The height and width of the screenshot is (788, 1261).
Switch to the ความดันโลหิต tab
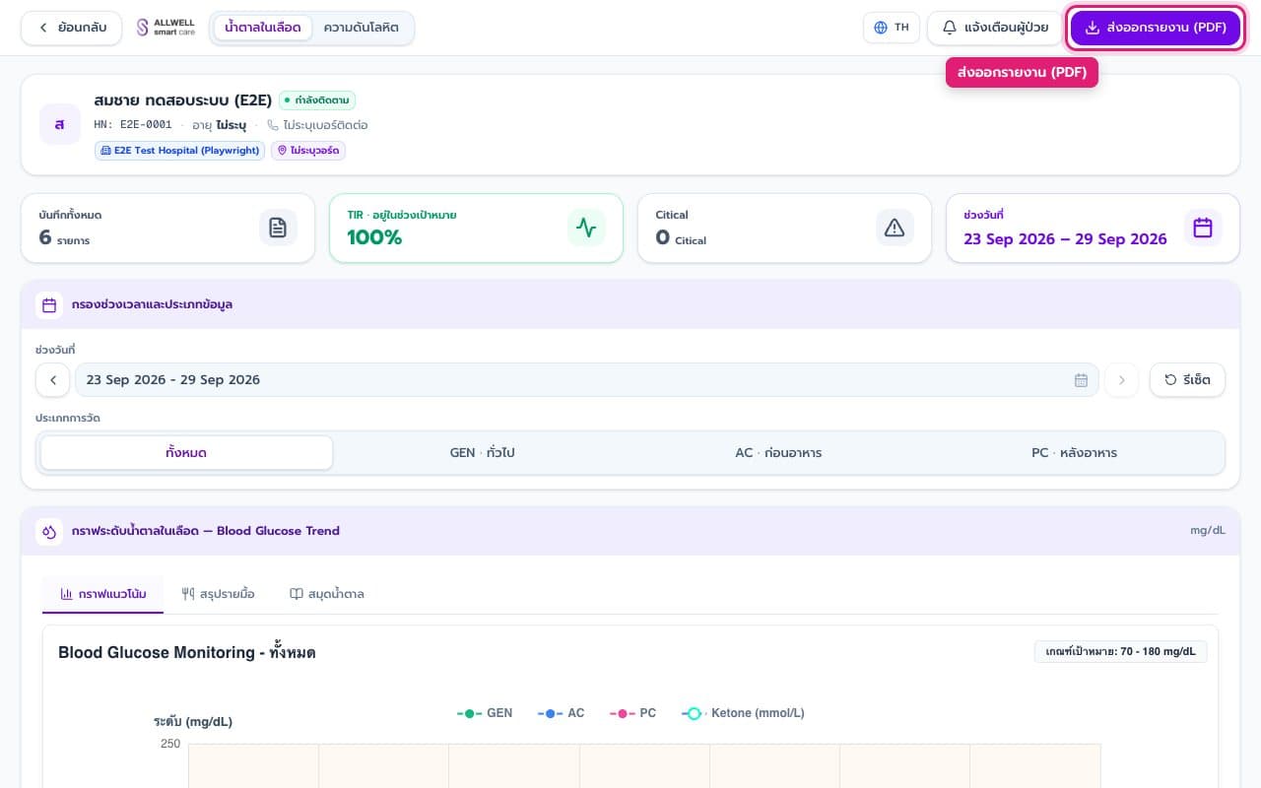[x=361, y=28]
